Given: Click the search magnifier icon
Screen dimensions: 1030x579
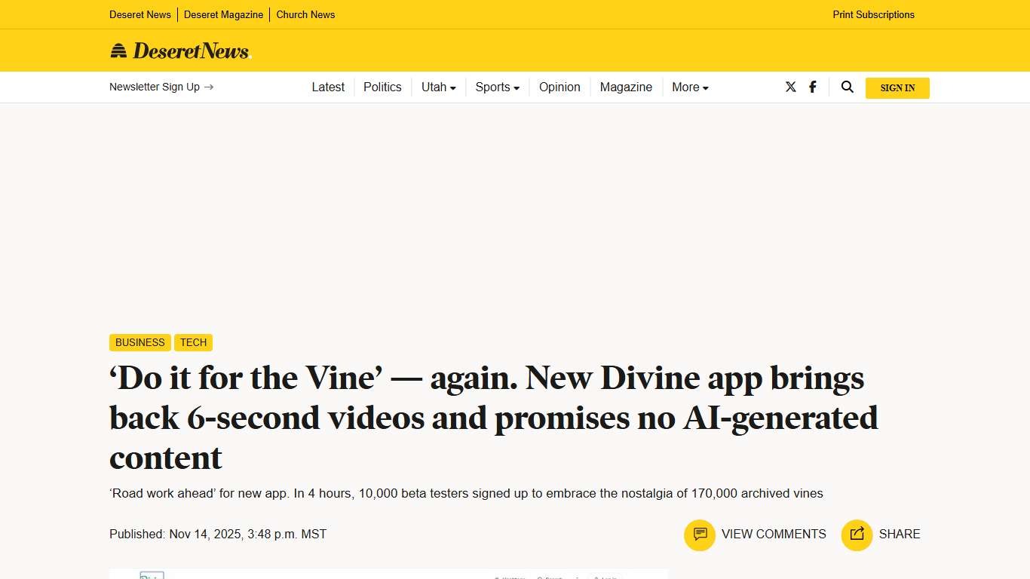Looking at the screenshot, I should [x=847, y=87].
